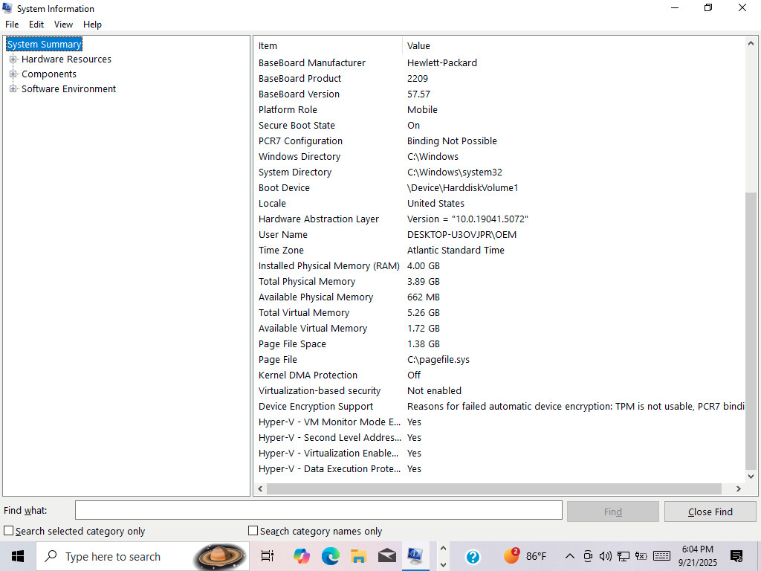Click the Item column header

pos(328,45)
